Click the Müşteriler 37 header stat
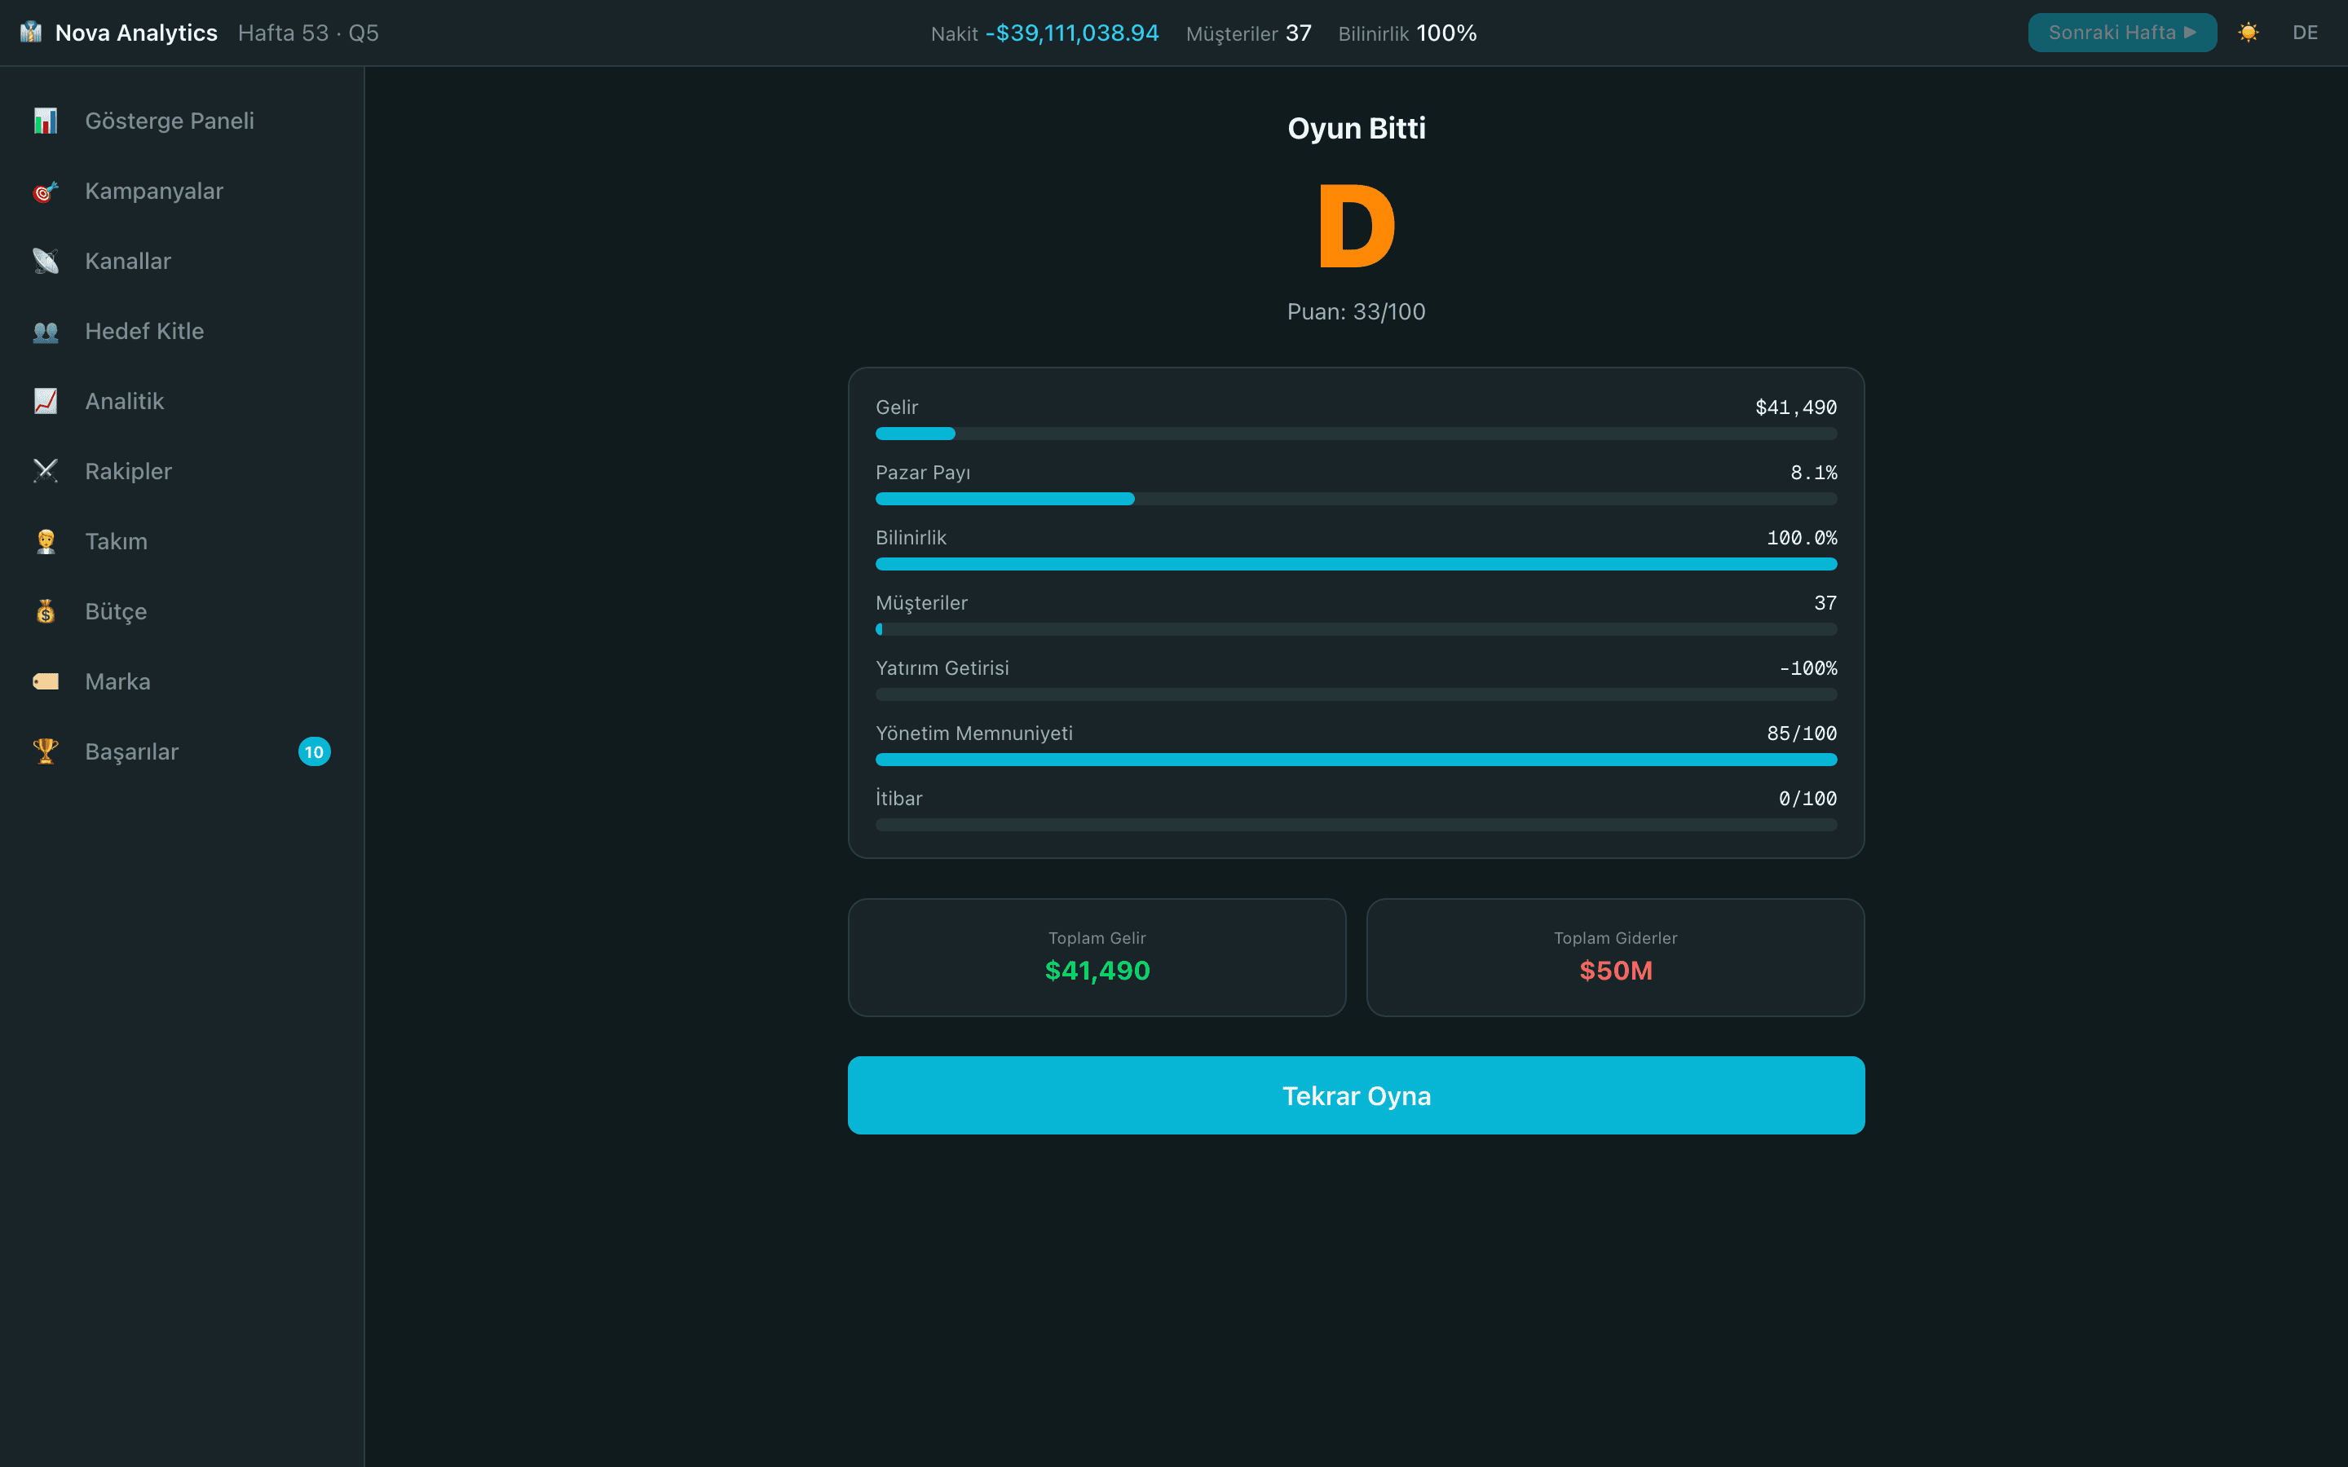Screen dimensions: 2348x1467 click(x=1247, y=33)
